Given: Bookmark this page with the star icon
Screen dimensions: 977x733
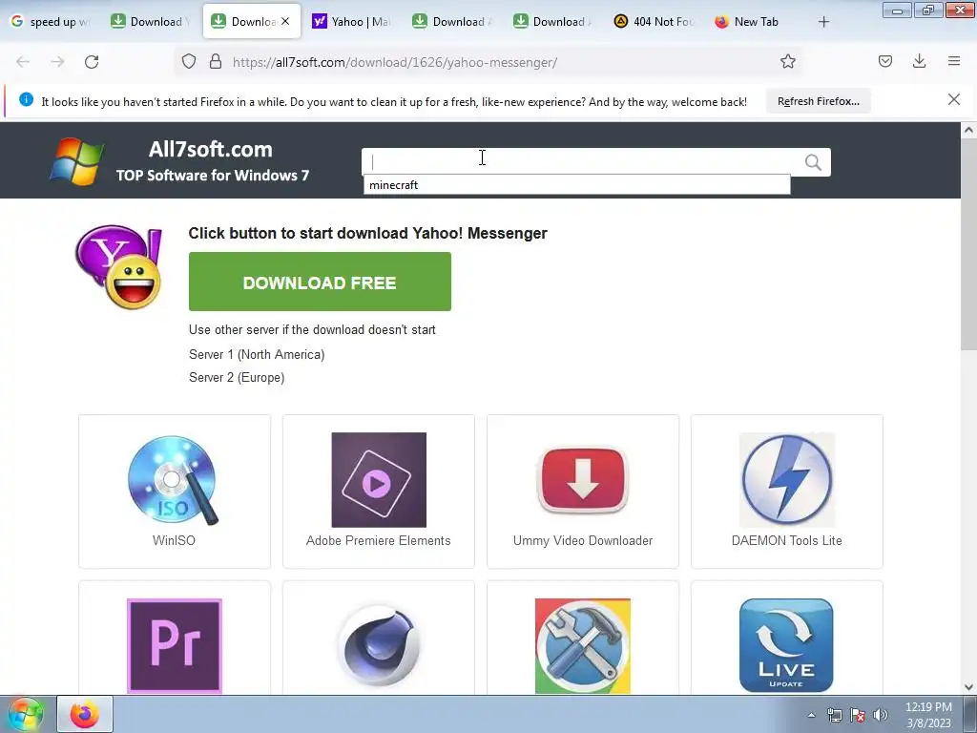Looking at the screenshot, I should click(x=787, y=62).
